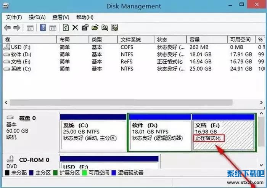Image resolution: width=267 pixels, height=188 pixels.
Task: Sort by the 容量 column header
Action: pos(195,40)
